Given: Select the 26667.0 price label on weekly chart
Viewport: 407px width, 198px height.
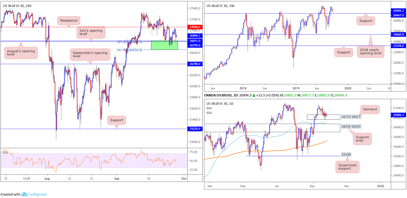Looking at the screenshot, I should click(399, 15).
